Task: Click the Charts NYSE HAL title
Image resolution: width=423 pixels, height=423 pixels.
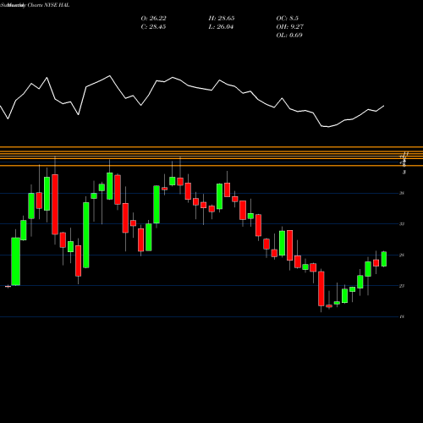Action: click(48, 5)
